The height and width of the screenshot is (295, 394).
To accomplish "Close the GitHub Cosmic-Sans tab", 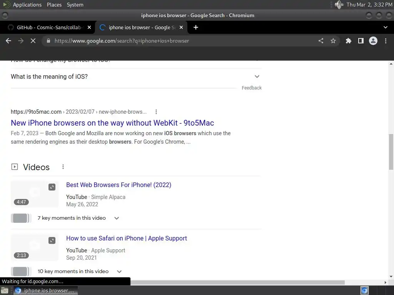I will click(x=89, y=27).
